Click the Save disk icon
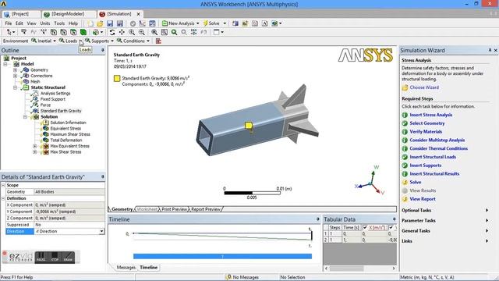499x281 pixels. coord(110,23)
